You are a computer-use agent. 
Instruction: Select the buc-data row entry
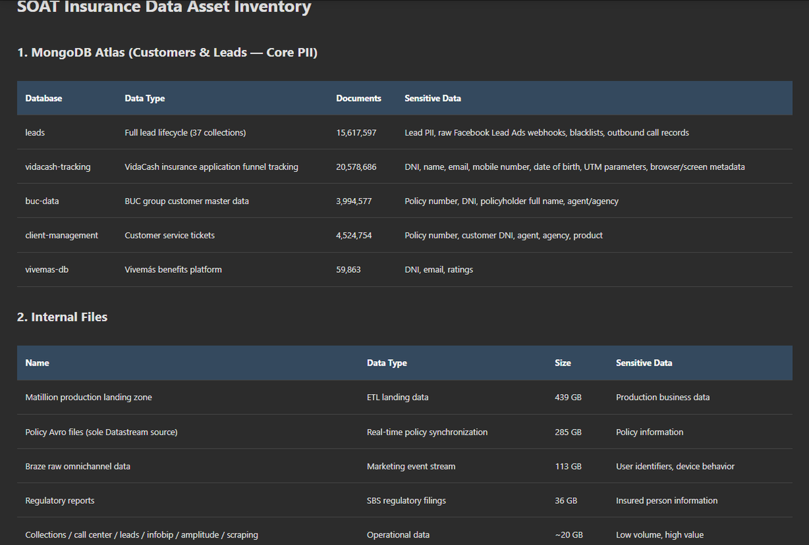(x=42, y=201)
